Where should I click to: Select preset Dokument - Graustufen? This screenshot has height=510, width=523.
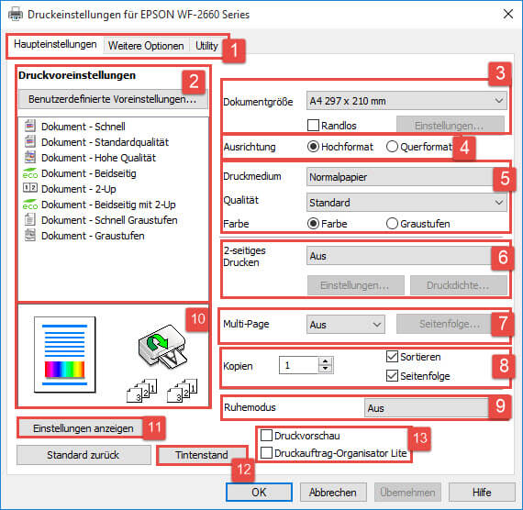click(x=93, y=236)
